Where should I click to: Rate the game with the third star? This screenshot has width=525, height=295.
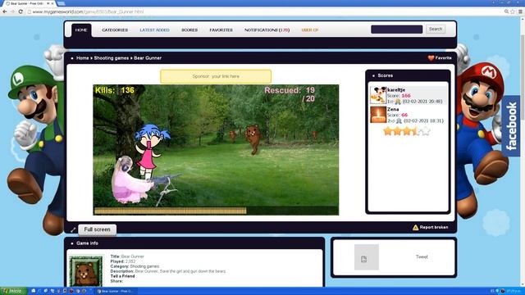pos(407,131)
